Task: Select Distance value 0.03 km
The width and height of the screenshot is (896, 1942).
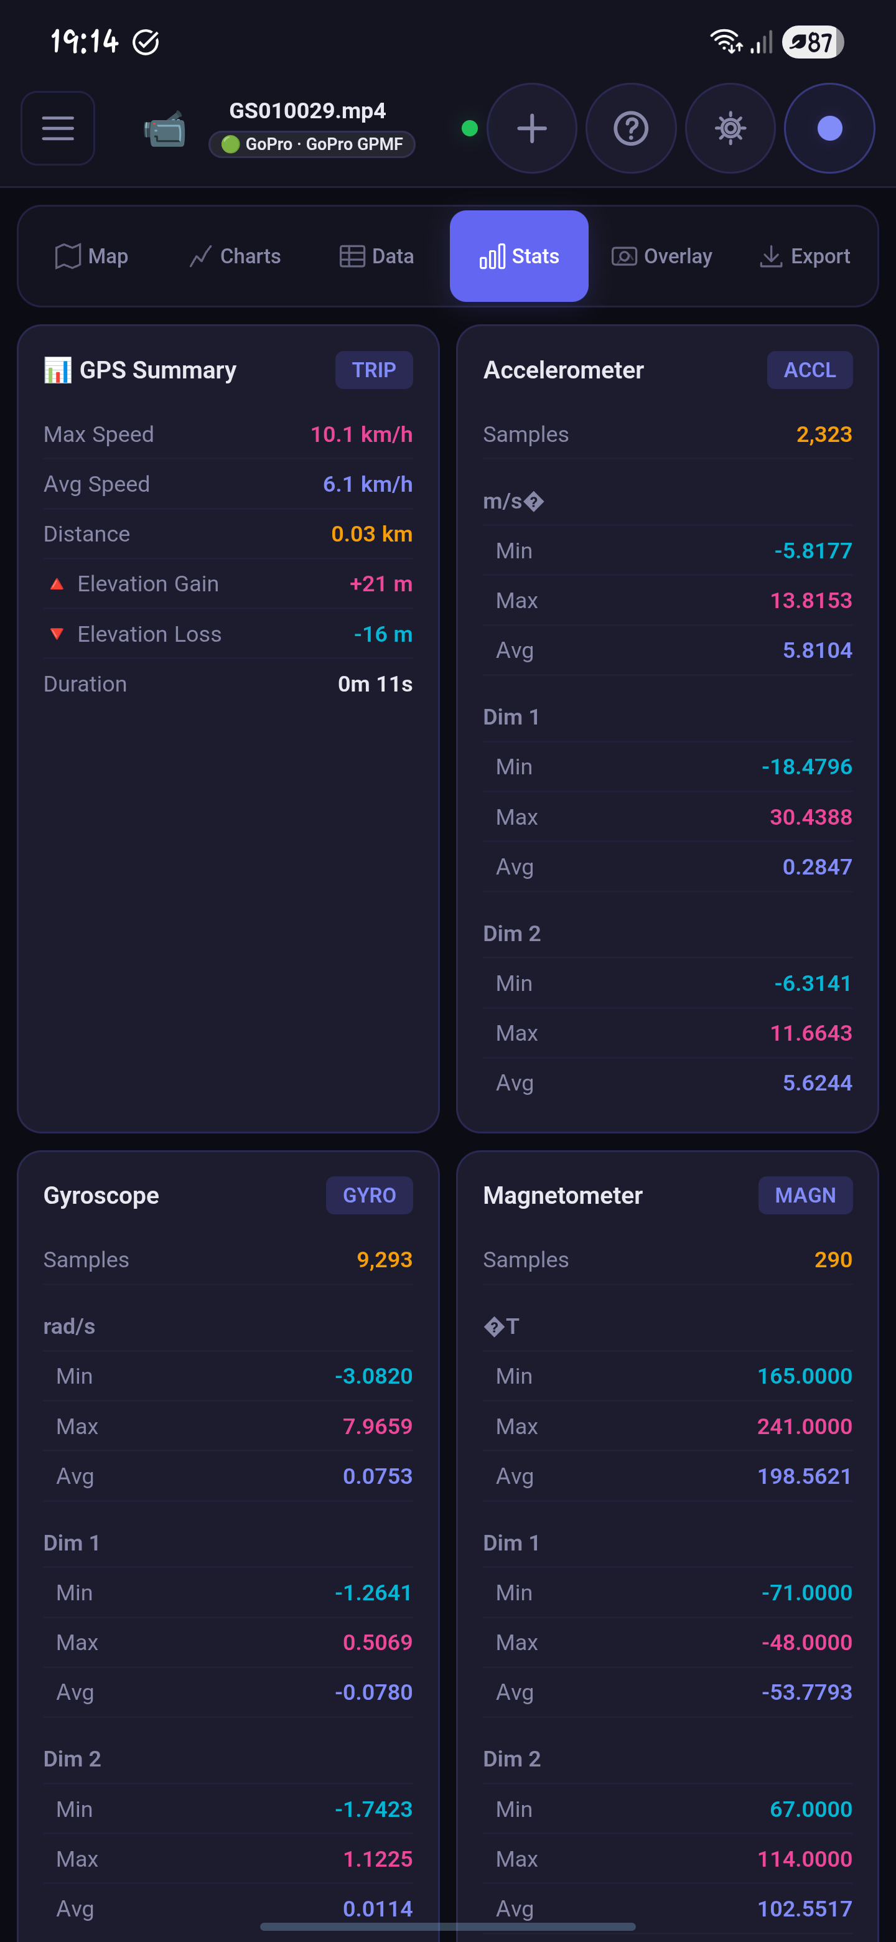Action: (372, 534)
